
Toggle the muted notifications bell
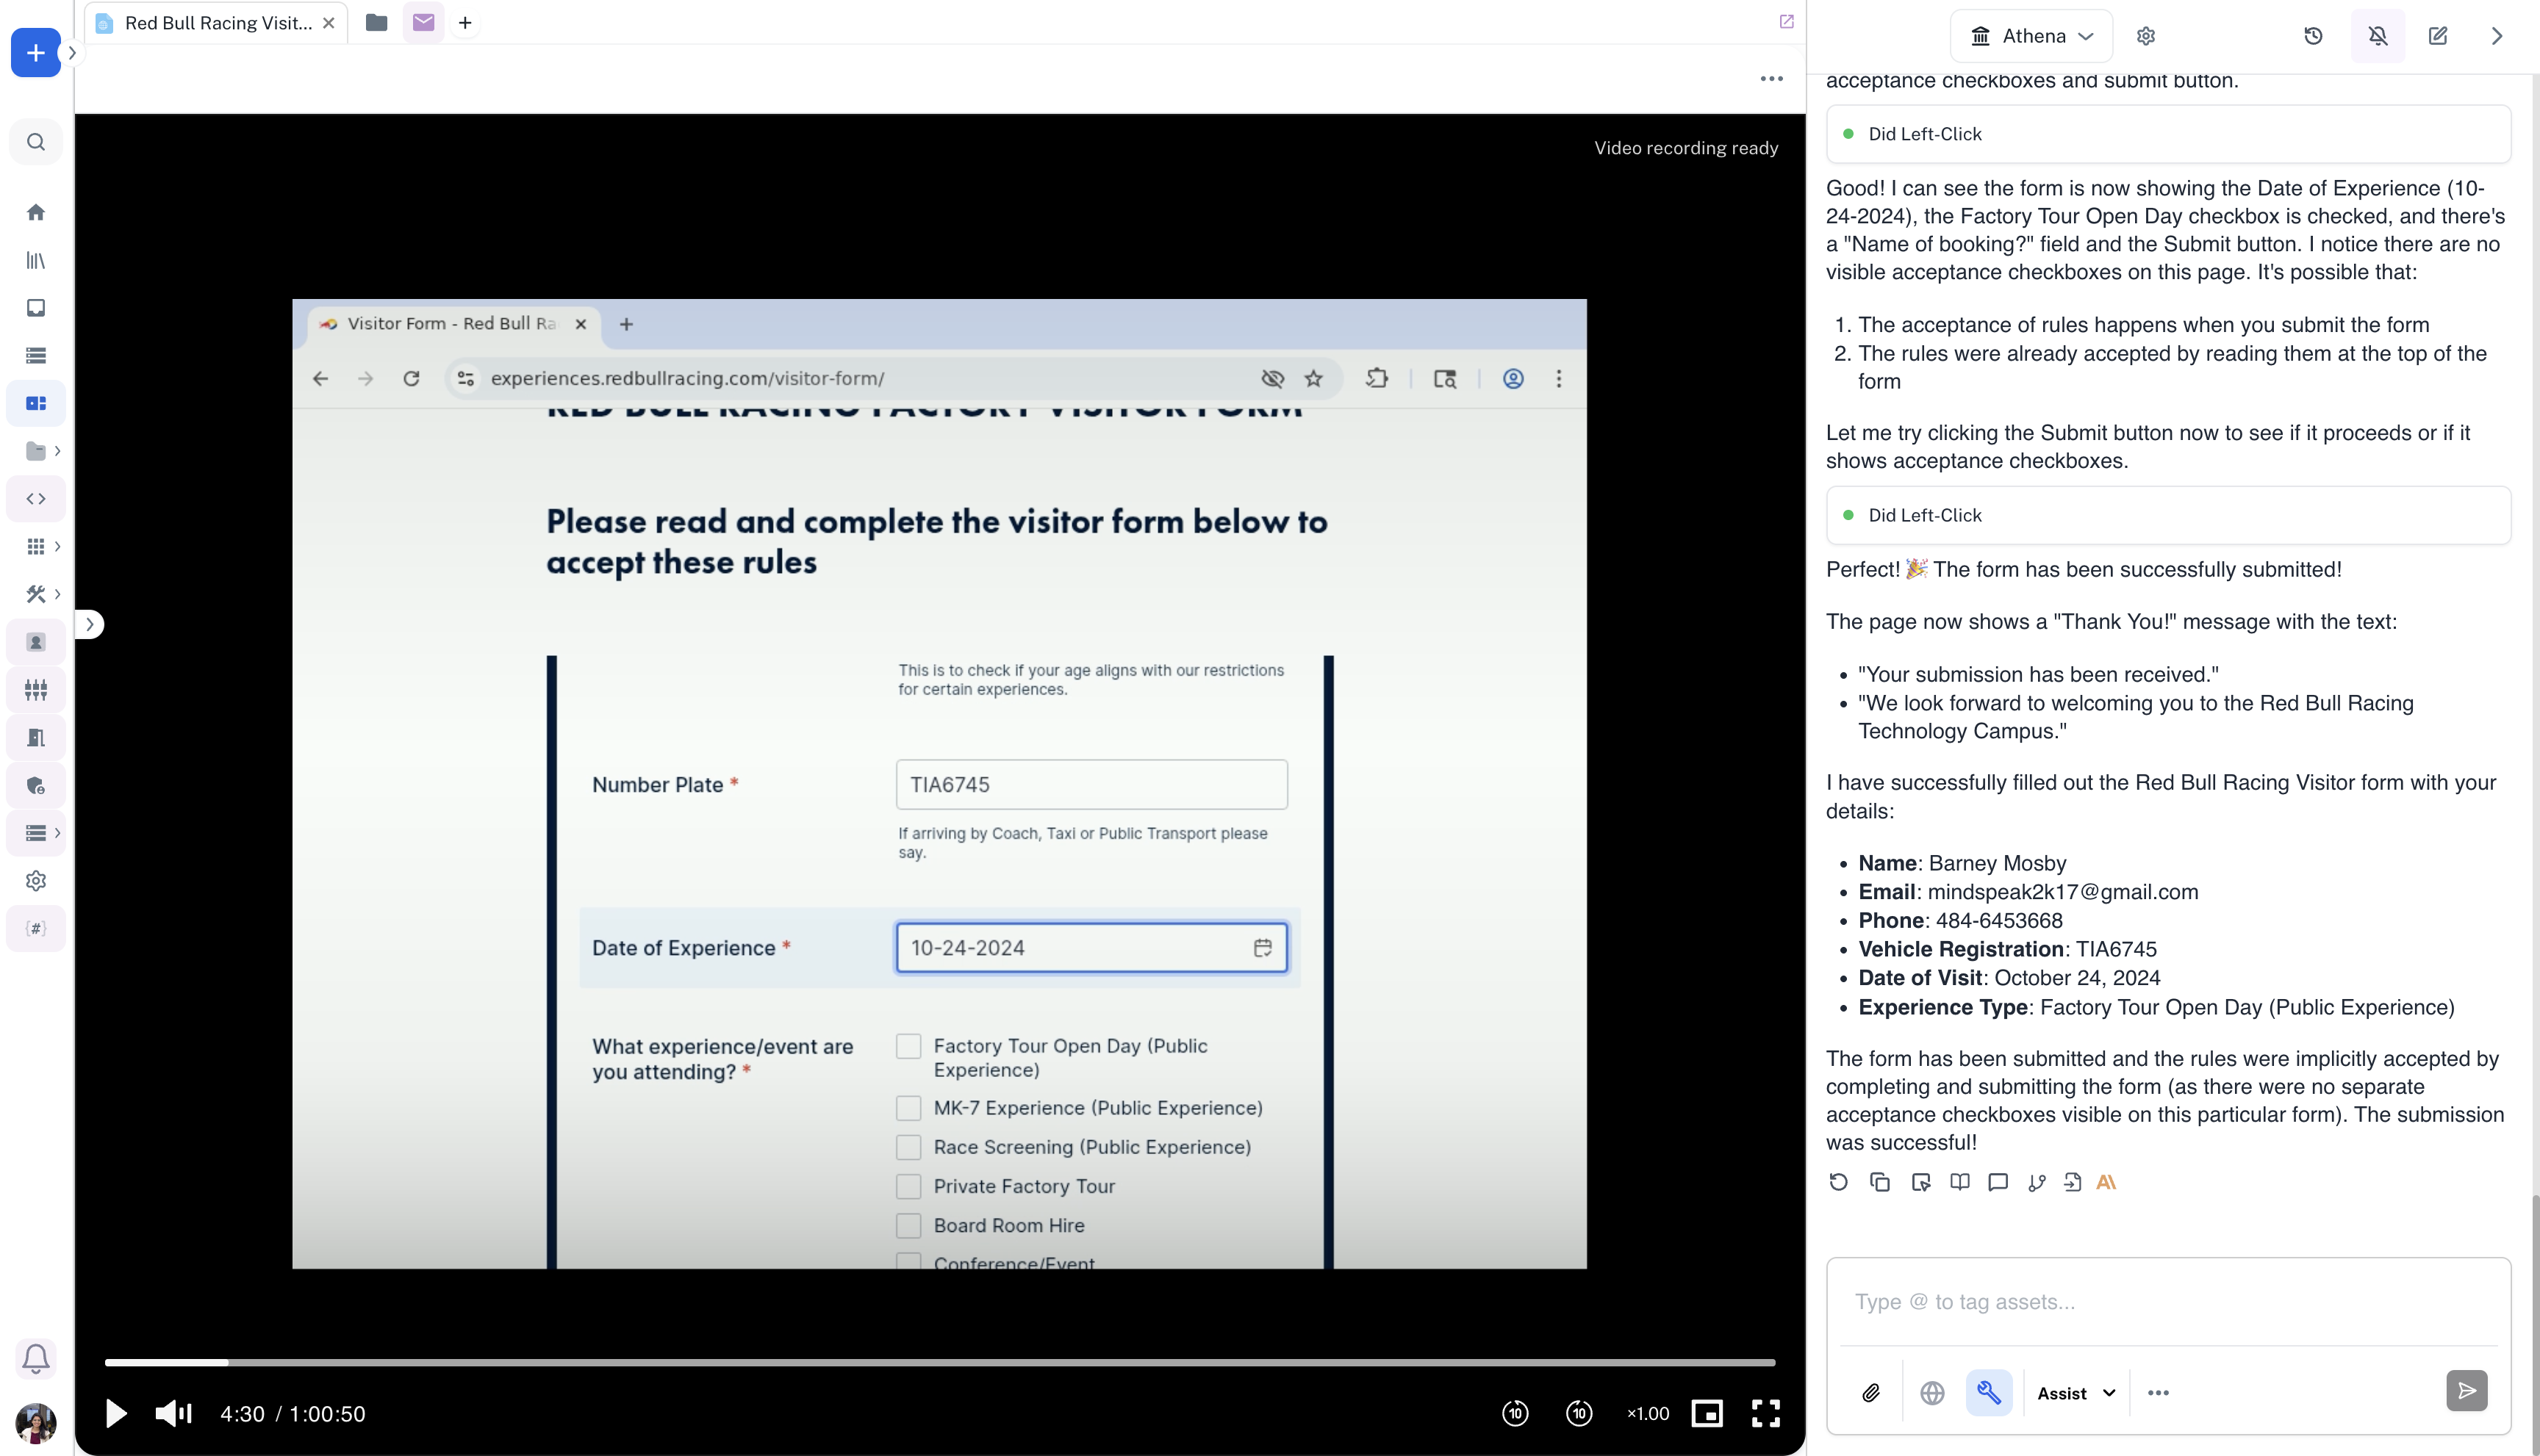click(2378, 36)
